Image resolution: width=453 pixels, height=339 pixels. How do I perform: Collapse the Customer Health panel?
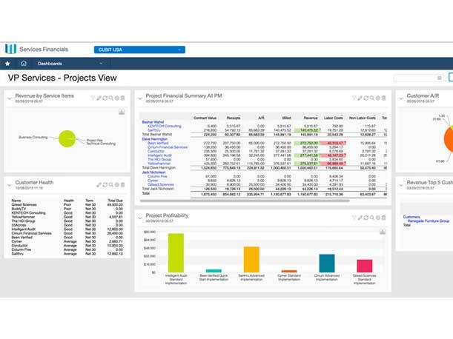point(9,183)
